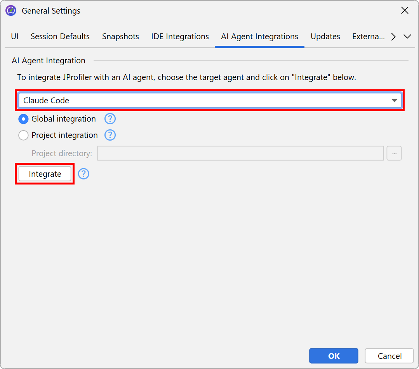The image size is (419, 369).
Task: Dismiss dialog with the Cancel button
Action: 389,356
